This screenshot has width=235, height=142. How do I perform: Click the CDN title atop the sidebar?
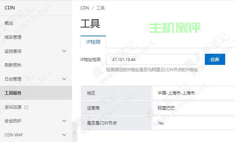coord(10,7)
